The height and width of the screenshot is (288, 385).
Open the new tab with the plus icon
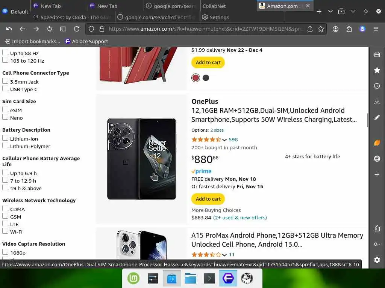click(319, 12)
